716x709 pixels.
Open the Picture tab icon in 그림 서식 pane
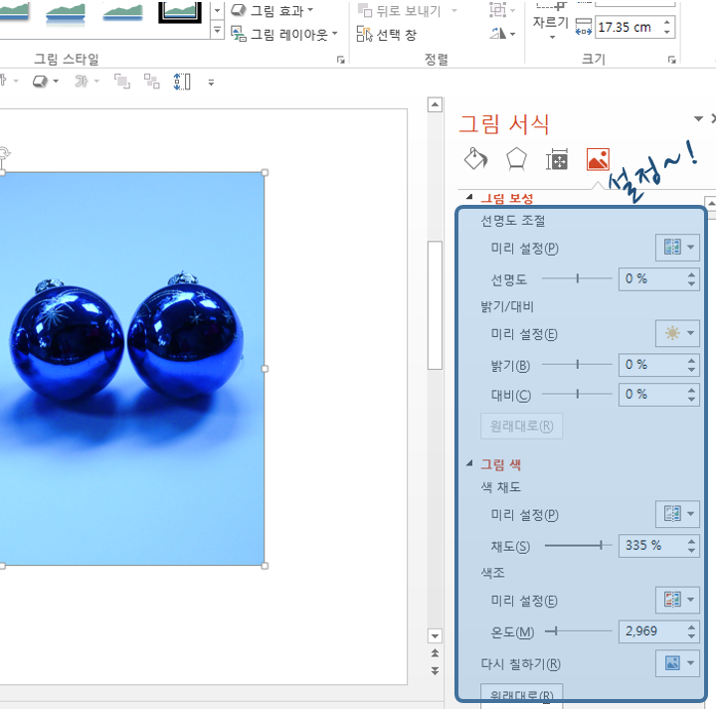pos(598,159)
